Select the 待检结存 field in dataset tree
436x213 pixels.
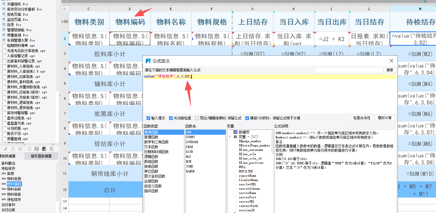(x=14, y=200)
